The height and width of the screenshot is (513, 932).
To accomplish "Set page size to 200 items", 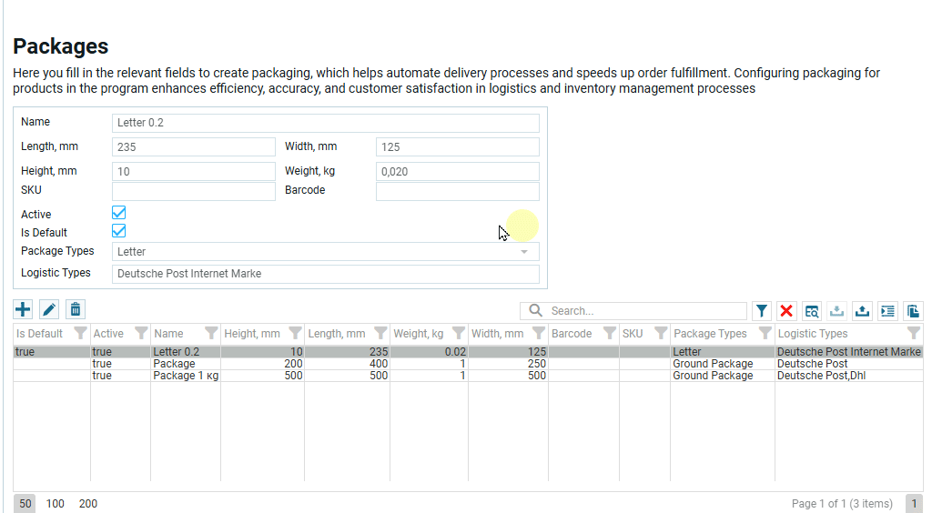I will [87, 504].
